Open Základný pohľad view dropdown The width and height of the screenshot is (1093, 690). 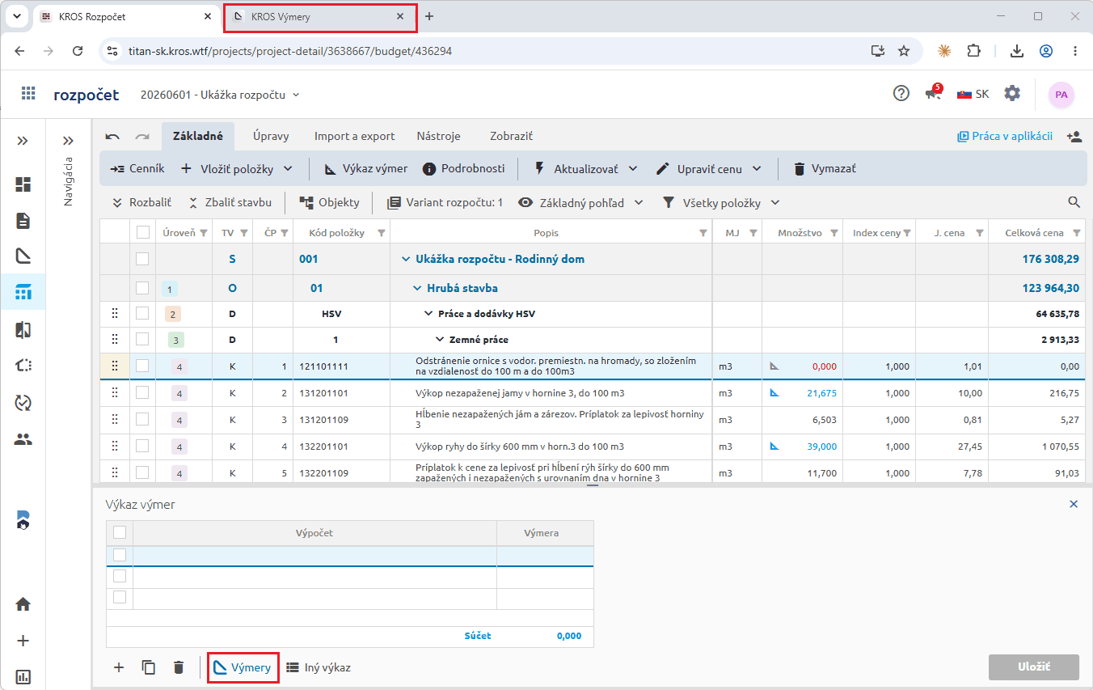click(580, 202)
